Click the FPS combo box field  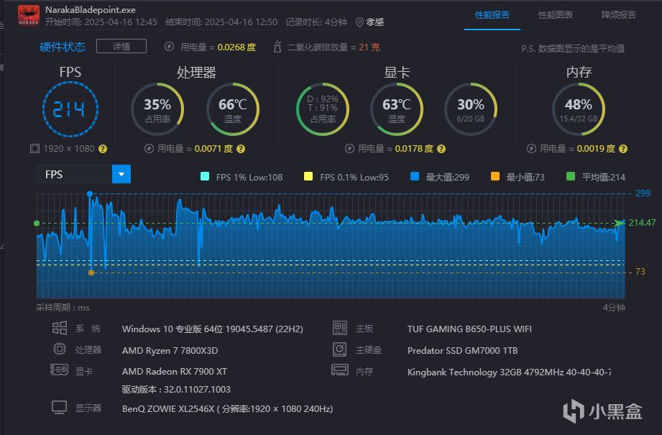click(x=84, y=174)
